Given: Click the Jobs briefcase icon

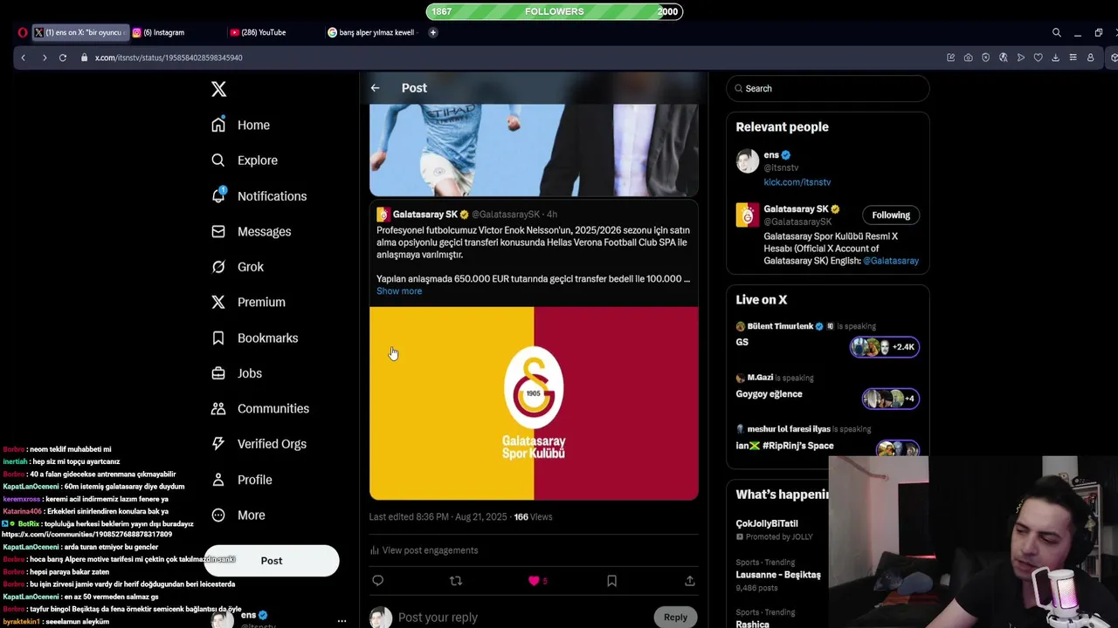Looking at the screenshot, I should coord(218,373).
